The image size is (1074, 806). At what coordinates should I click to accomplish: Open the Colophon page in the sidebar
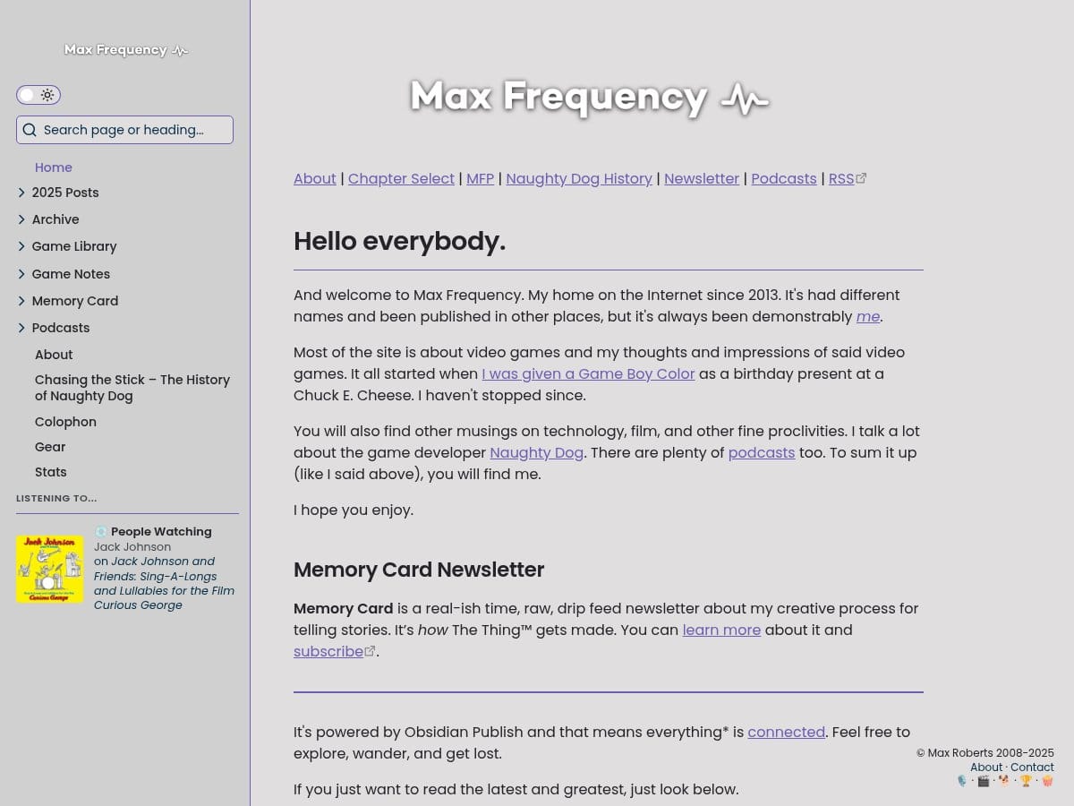[x=65, y=422]
